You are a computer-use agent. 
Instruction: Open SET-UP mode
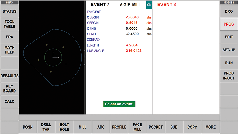click(229, 50)
